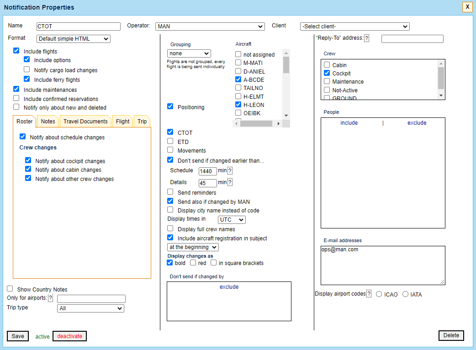Image resolution: width=476 pixels, height=350 pixels.
Task: Toggle the CTOT checkbox
Action: pyautogui.click(x=170, y=132)
